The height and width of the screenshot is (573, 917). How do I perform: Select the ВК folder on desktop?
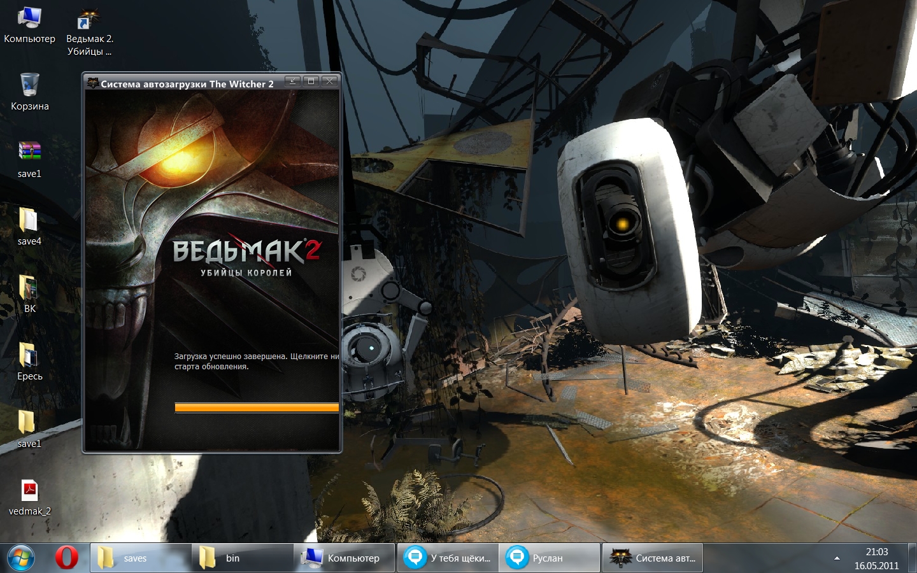coord(29,294)
